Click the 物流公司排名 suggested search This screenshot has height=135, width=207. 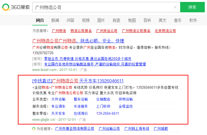[81, 31]
